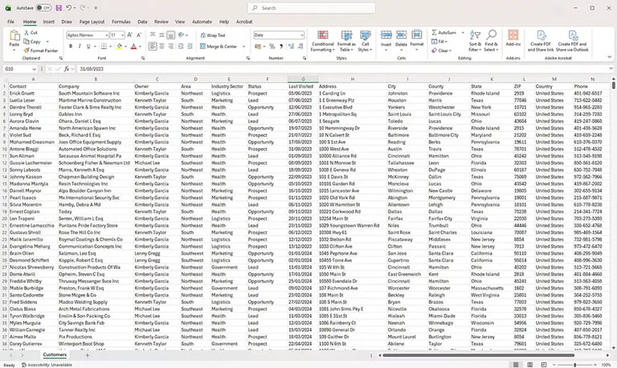Switch to the Data tab
The image size is (617, 368).
pos(142,22)
